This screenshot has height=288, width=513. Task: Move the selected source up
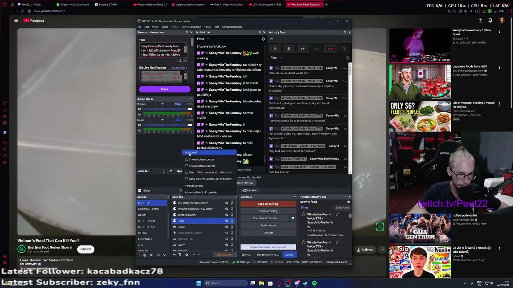(x=194, y=255)
